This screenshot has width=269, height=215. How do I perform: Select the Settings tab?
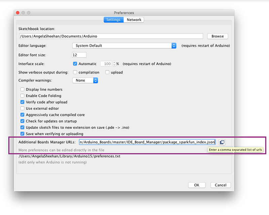(x=113, y=19)
